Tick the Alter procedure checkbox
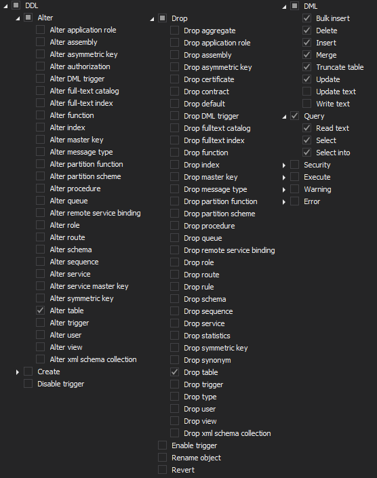Viewport: 377px width, 478px height. click(x=40, y=188)
